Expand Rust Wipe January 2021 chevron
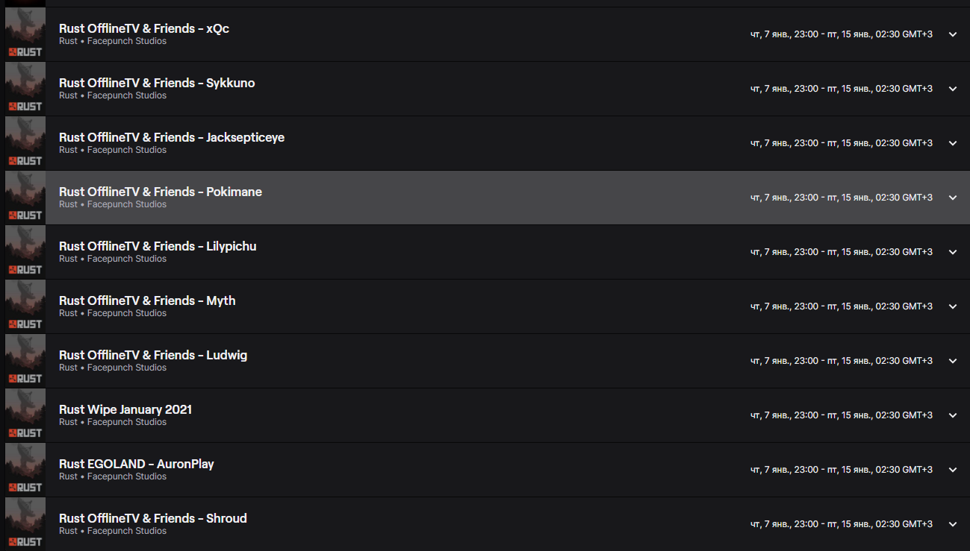Viewport: 970px width, 551px height. pyautogui.click(x=953, y=415)
